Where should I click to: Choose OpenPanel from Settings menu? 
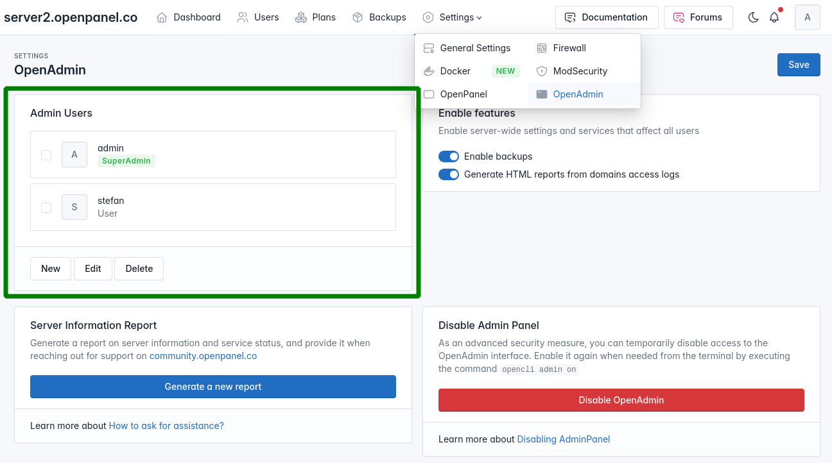[464, 94]
